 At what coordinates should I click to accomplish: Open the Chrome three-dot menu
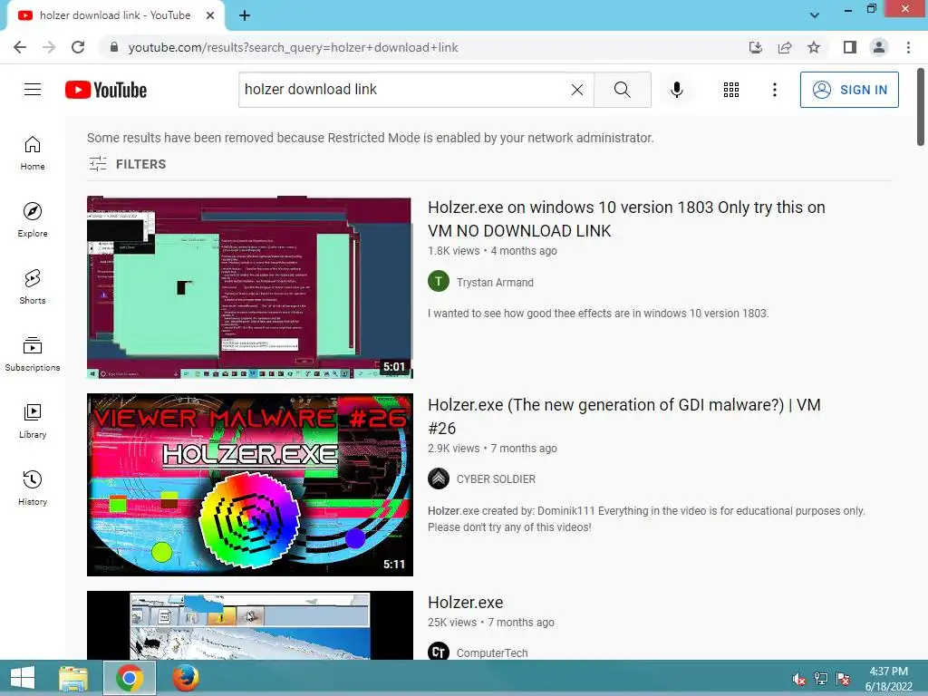(x=908, y=47)
